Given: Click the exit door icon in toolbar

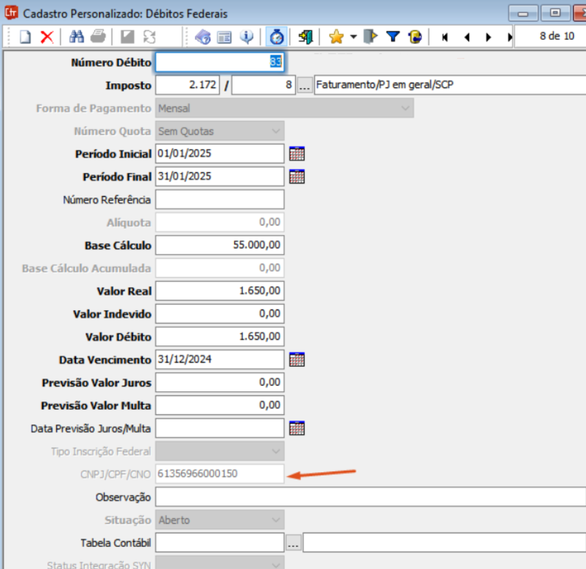Looking at the screenshot, I should [306, 37].
